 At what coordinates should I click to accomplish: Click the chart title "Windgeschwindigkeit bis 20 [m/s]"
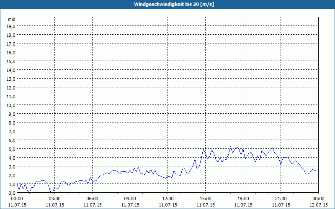tap(174, 4)
